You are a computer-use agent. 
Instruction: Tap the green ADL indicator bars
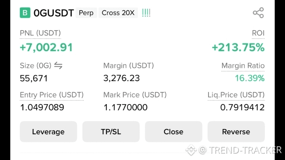pyautogui.click(x=146, y=13)
